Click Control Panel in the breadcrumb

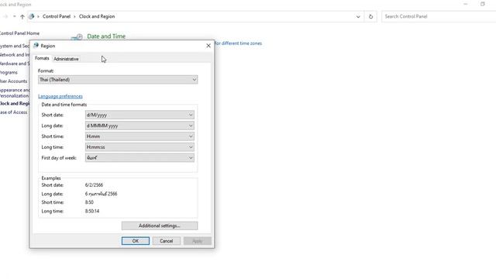[x=57, y=16]
